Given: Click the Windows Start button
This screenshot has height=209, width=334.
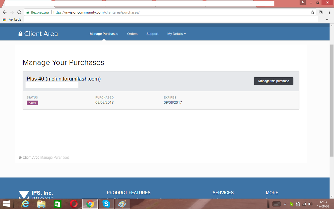Looking at the screenshot, I should [x=6, y=204].
